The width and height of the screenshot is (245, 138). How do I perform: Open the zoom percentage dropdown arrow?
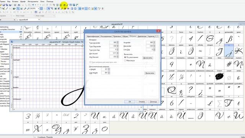38,8
